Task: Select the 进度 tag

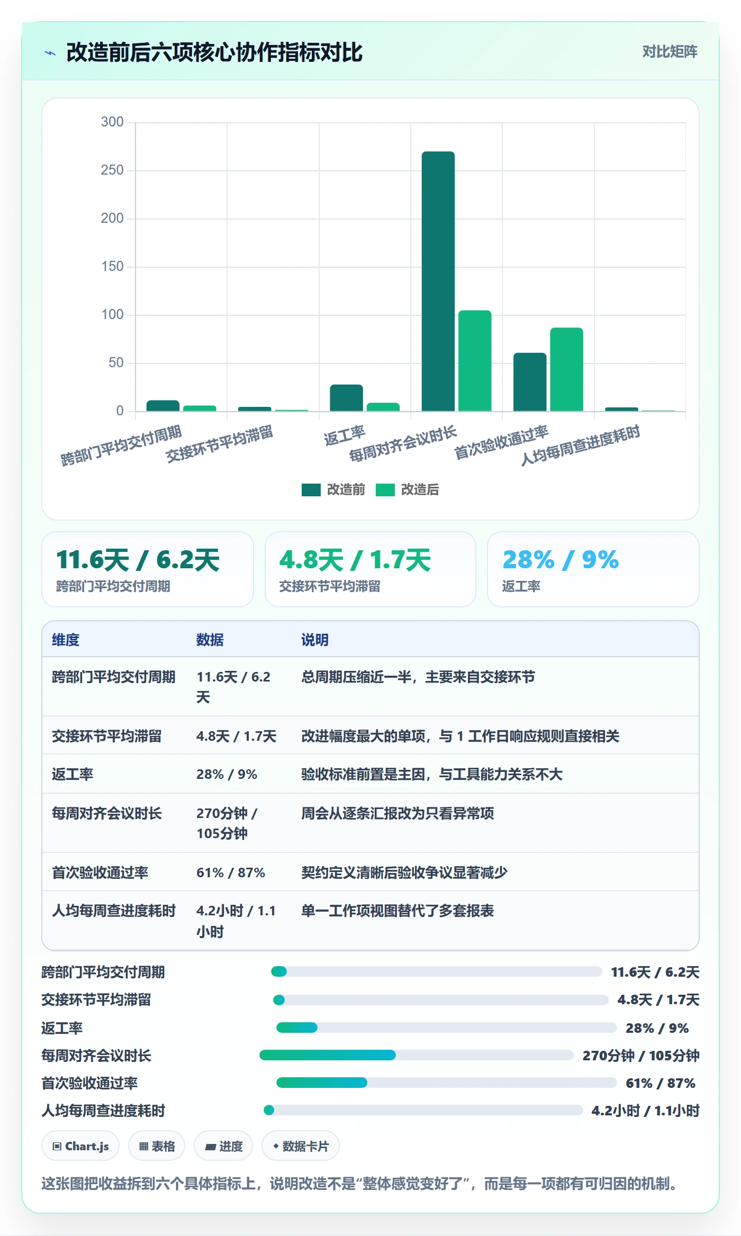Action: point(223,1146)
